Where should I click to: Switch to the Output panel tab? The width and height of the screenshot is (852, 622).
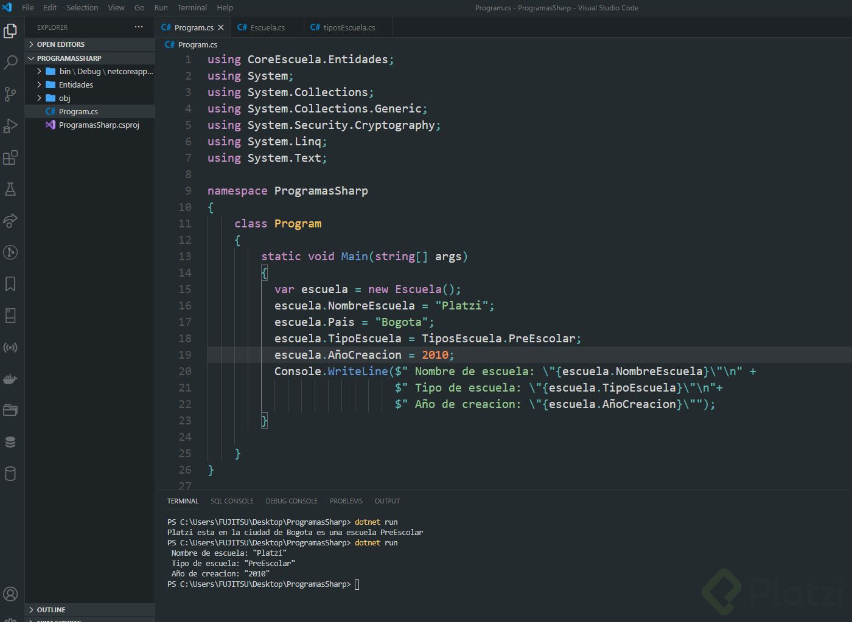(387, 501)
